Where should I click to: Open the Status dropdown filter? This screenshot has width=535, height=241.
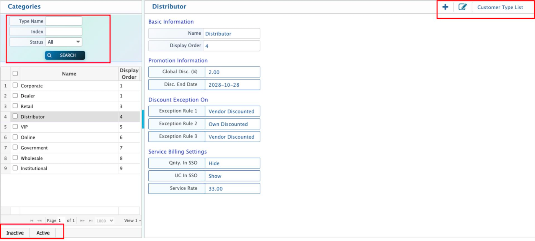[x=63, y=42]
